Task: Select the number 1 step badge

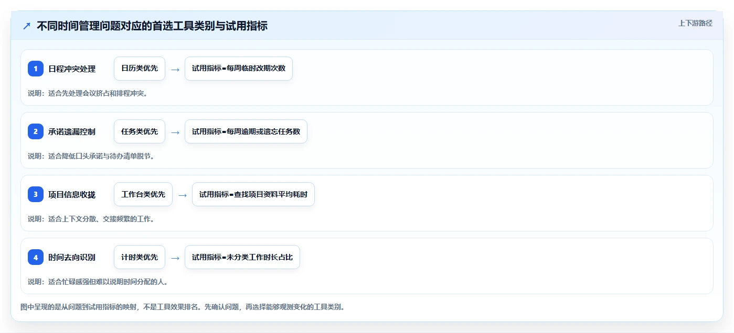Action: tap(36, 69)
